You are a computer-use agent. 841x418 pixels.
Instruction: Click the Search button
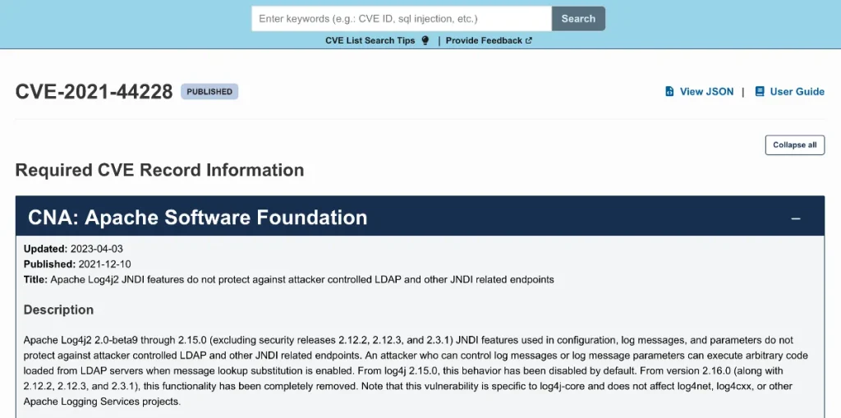pyautogui.click(x=578, y=19)
